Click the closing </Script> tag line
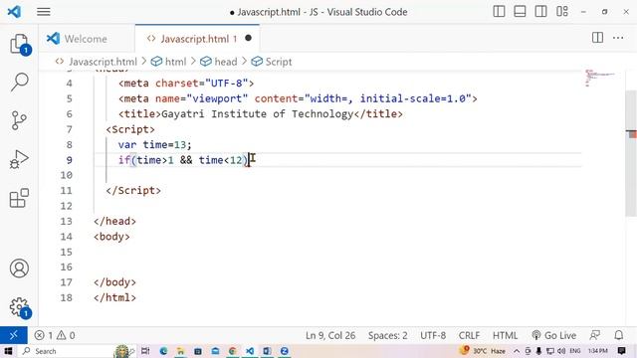The height and width of the screenshot is (358, 637). coord(133,190)
